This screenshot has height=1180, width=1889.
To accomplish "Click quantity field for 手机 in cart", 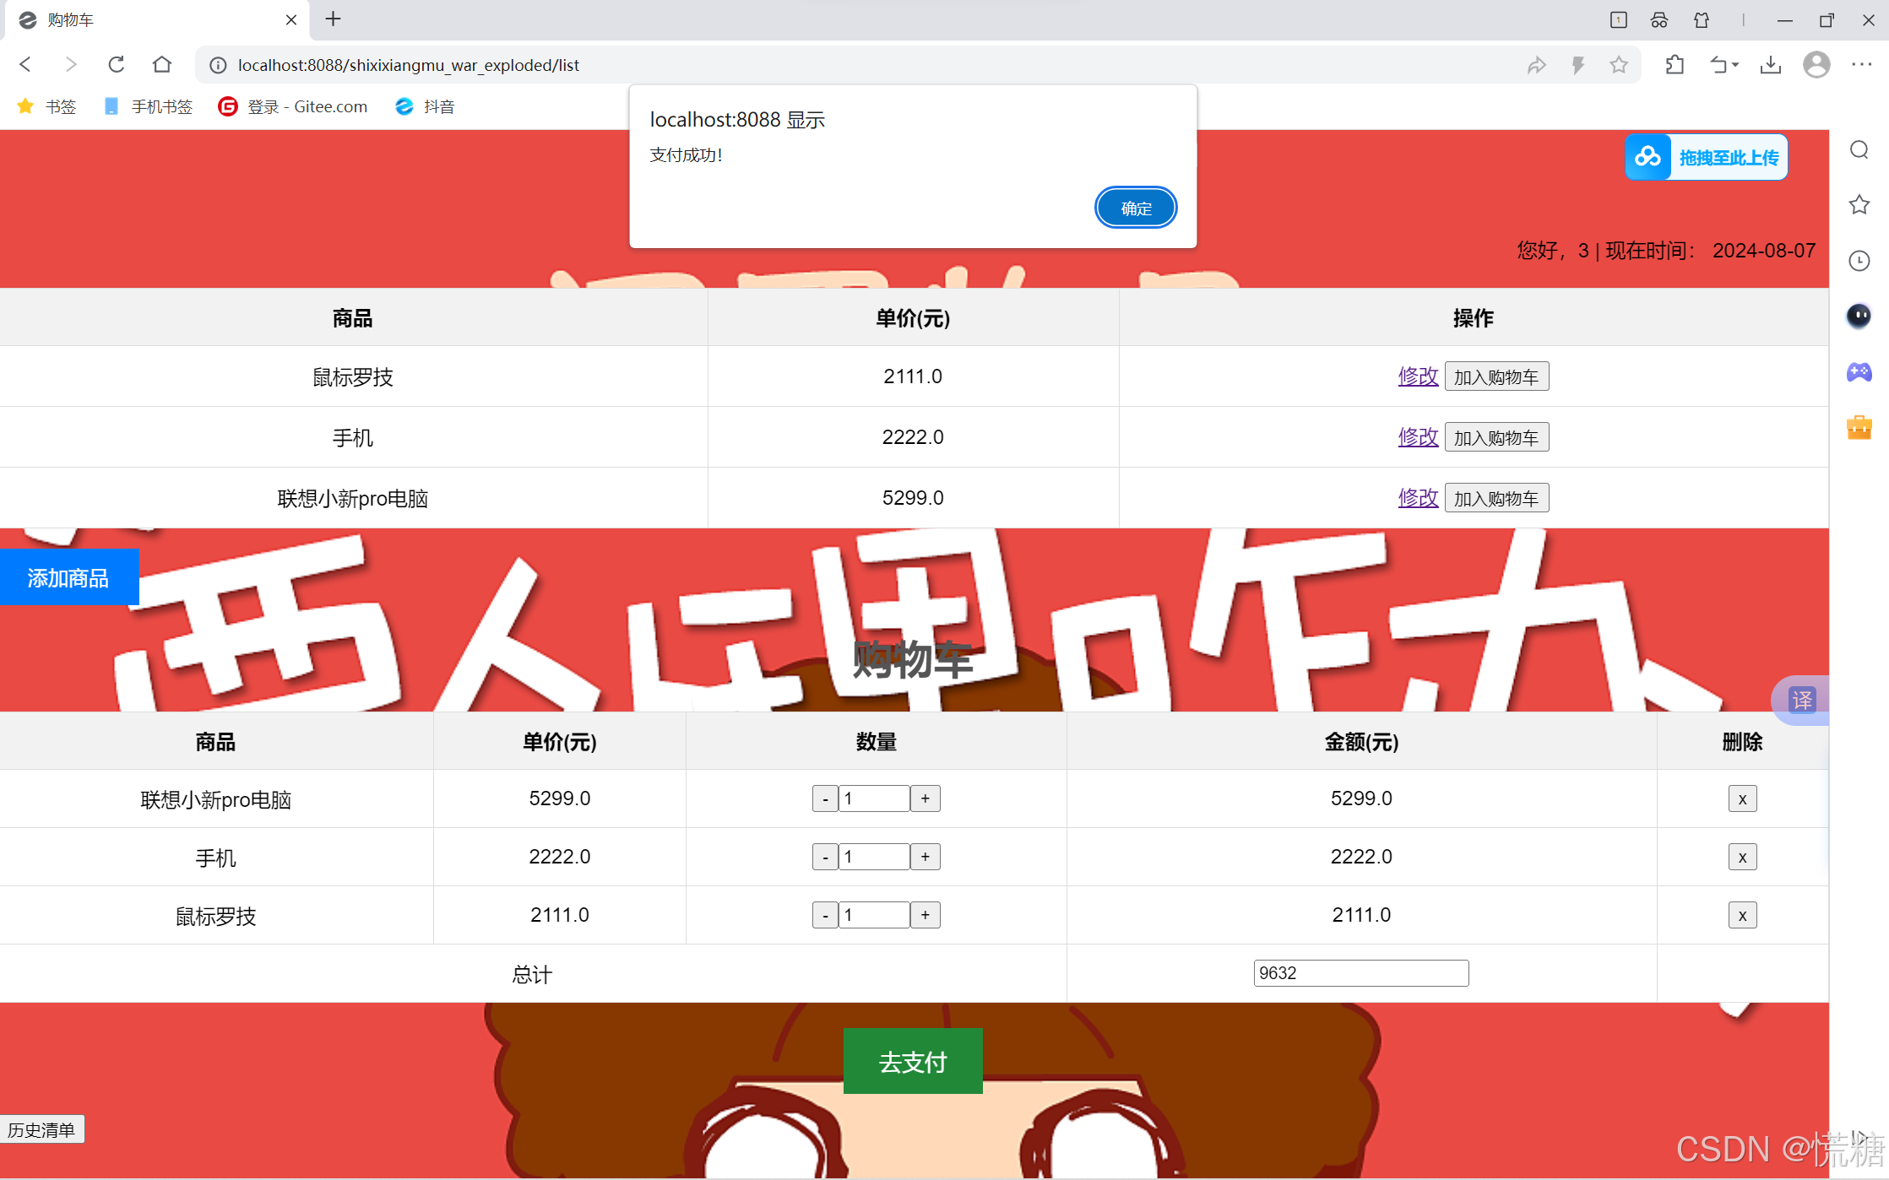I will coord(874,857).
